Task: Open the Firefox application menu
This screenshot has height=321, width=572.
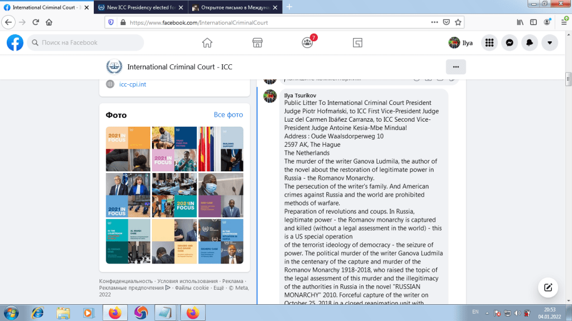Action: coord(564,22)
